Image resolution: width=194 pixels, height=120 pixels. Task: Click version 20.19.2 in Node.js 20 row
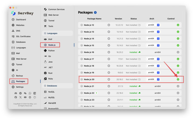120,79
